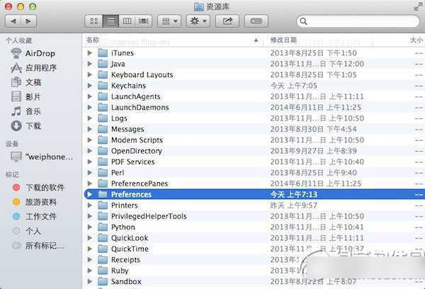Viewport: 425px width, 289px height.
Task: Select the Preferences folder name
Action: (x=132, y=194)
